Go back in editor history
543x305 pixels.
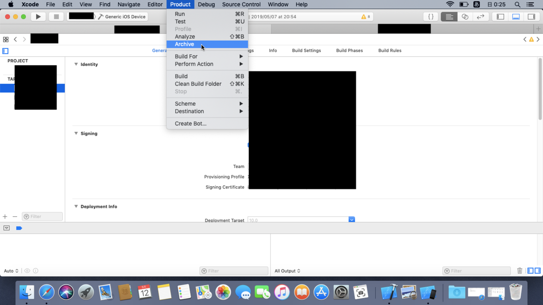15,39
